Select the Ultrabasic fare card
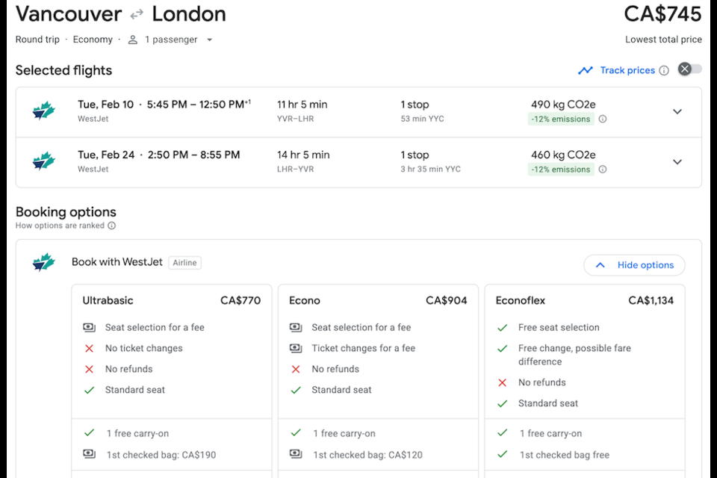 click(x=172, y=300)
